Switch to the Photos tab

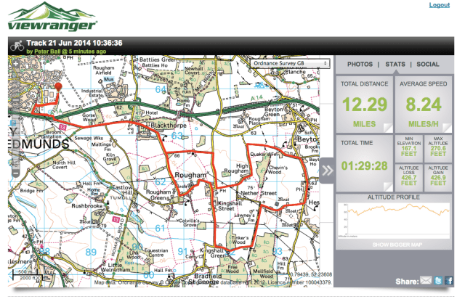click(360, 65)
